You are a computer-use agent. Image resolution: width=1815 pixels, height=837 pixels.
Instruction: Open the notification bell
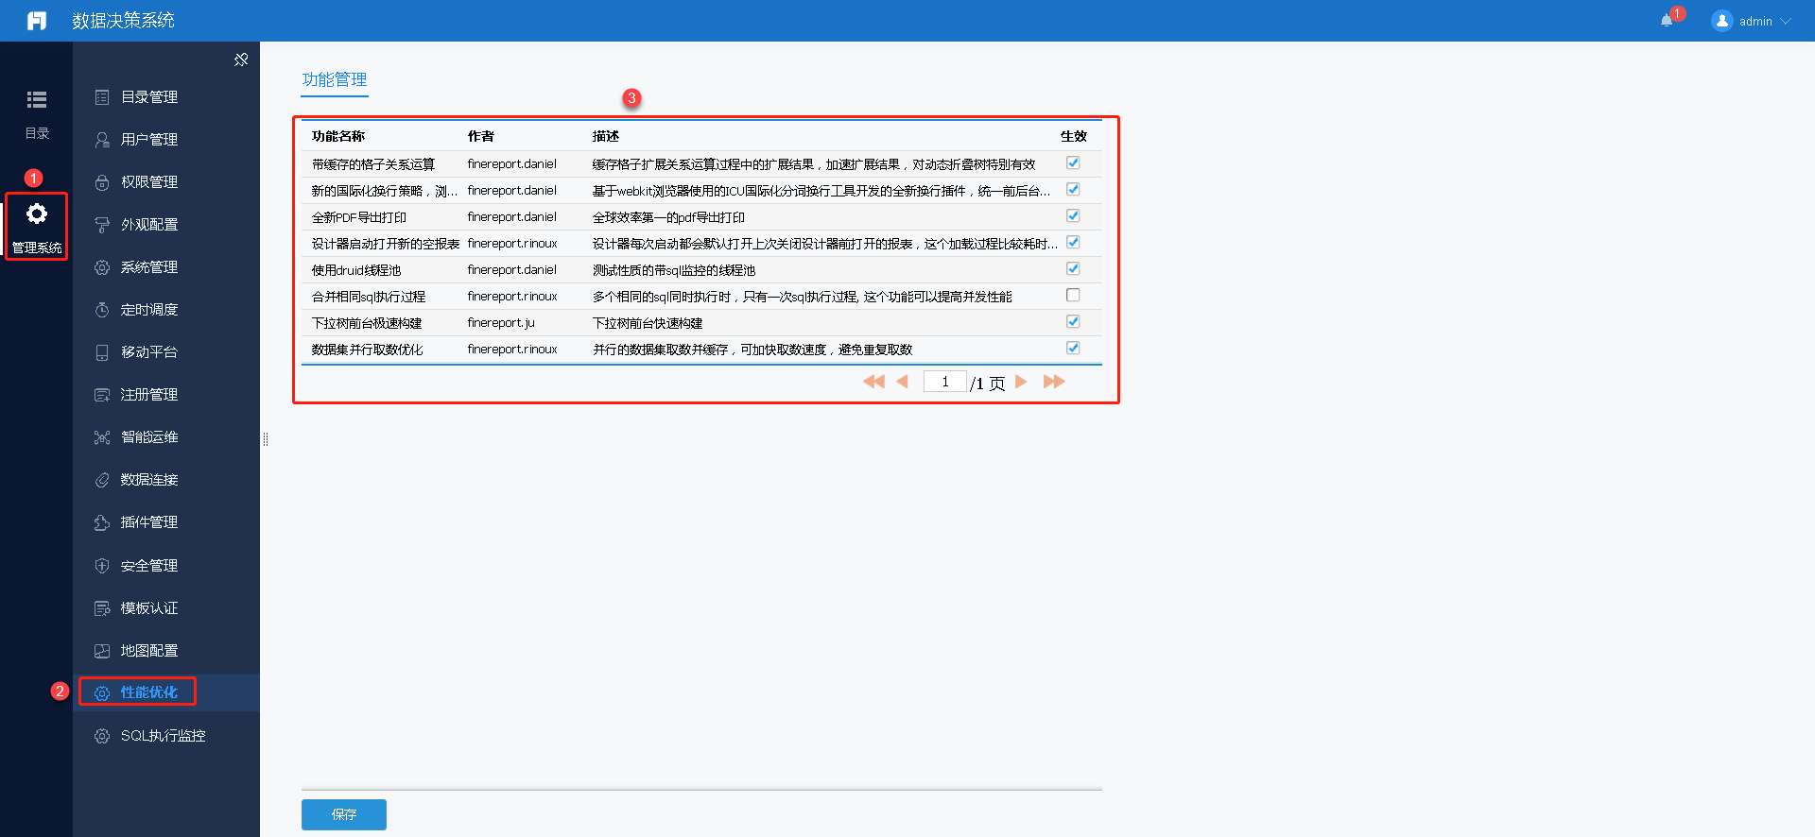coord(1667,21)
